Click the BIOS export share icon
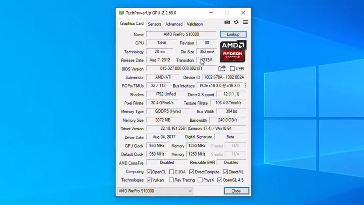The width and height of the screenshot is (364, 205). tap(222, 69)
